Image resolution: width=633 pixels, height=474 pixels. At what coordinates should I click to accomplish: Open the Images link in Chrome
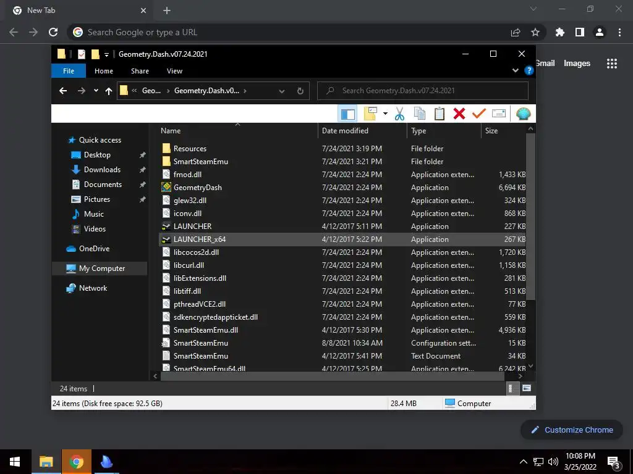point(577,64)
